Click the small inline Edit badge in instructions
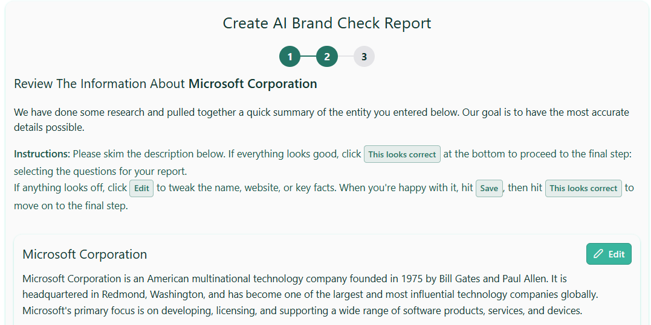The height and width of the screenshot is (325, 651). [141, 188]
